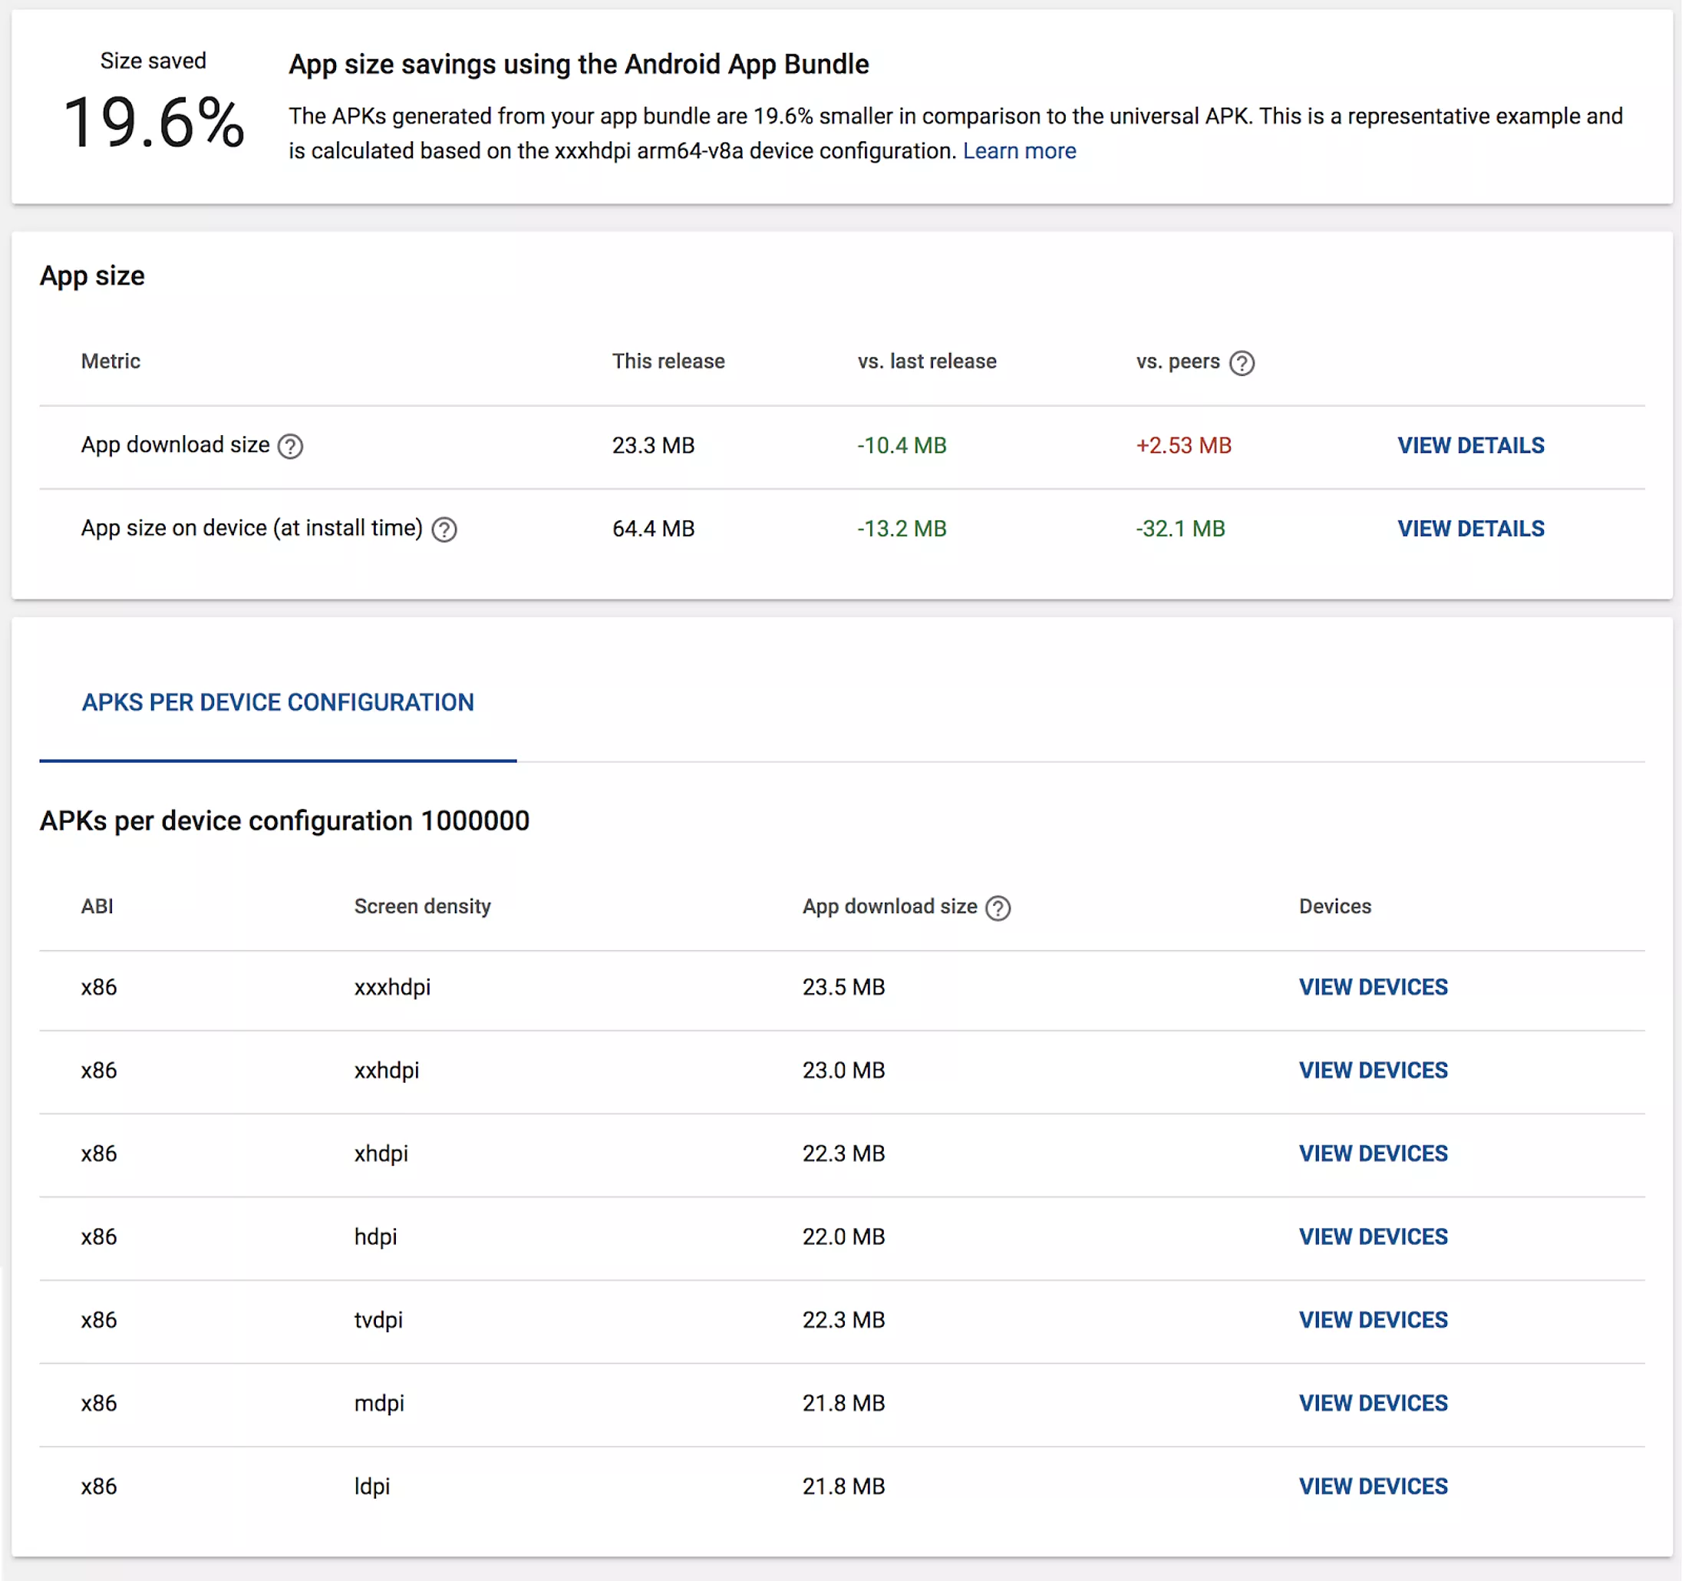The height and width of the screenshot is (1581, 1682).
Task: View devices for x86 tvdpi row
Action: (1372, 1319)
